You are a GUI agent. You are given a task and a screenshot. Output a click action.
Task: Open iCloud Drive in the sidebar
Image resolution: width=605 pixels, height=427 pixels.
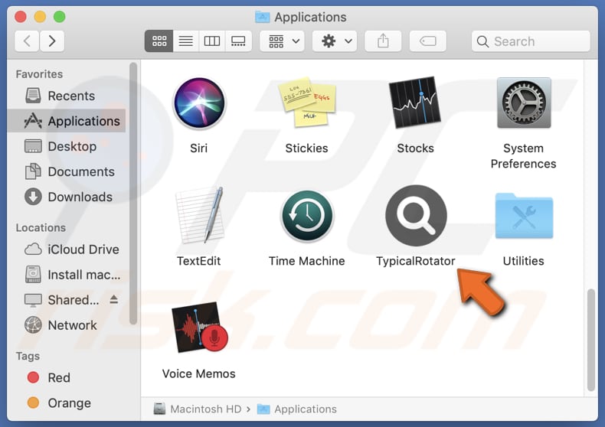pyautogui.click(x=67, y=249)
